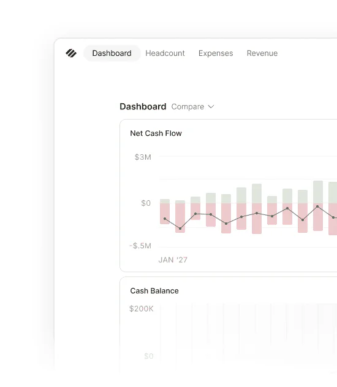The height and width of the screenshot is (387, 337).
Task: Click the Dashboard page heading
Action: tap(143, 107)
